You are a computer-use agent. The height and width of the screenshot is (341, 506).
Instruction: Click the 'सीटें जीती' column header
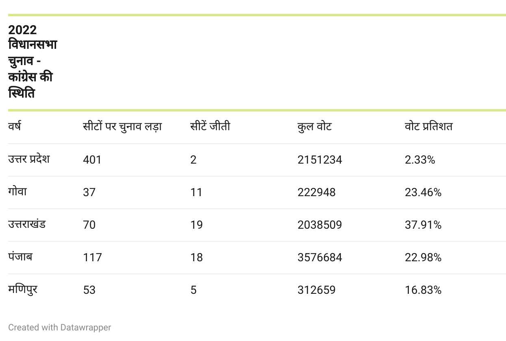(210, 126)
